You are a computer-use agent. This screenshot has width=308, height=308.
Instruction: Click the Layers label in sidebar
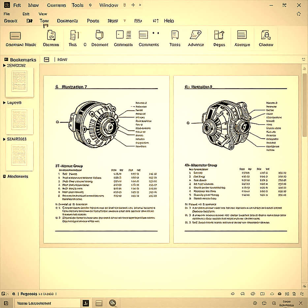[x=14, y=103]
